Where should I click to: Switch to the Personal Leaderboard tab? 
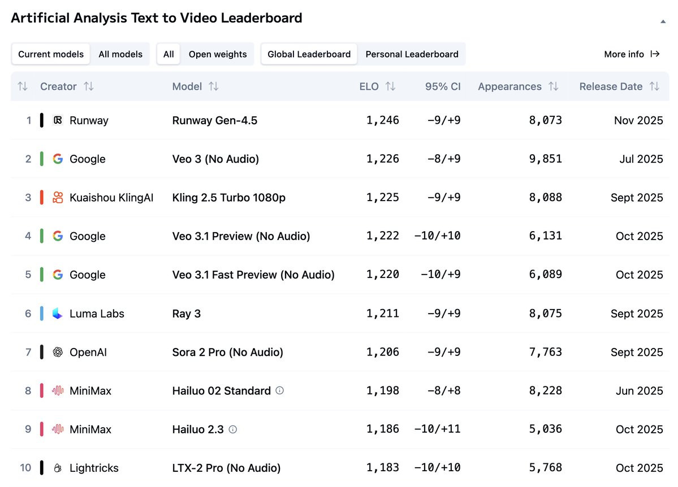pos(412,54)
